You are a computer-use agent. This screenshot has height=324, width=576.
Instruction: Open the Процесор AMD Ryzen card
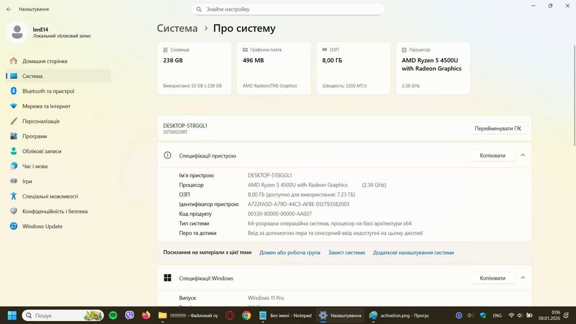(433, 68)
